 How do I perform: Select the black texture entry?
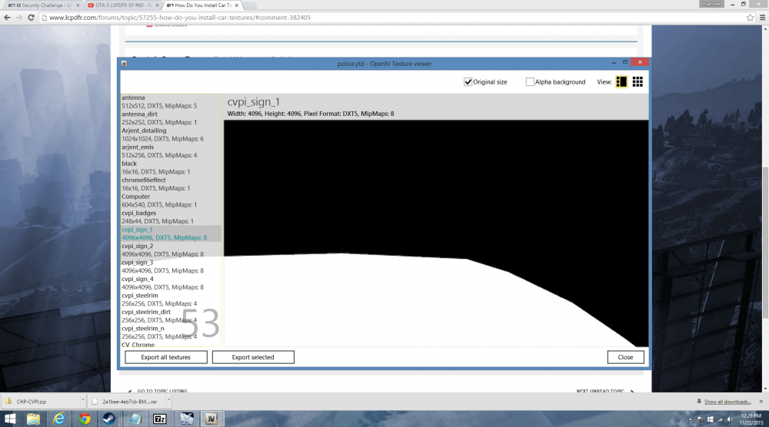tap(171, 167)
